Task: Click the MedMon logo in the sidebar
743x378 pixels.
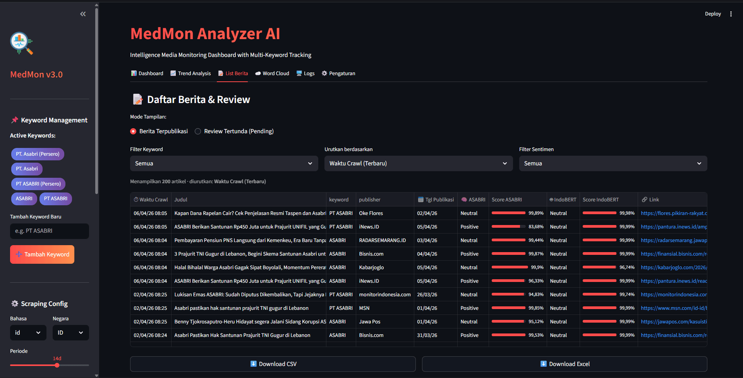Action: [21, 43]
